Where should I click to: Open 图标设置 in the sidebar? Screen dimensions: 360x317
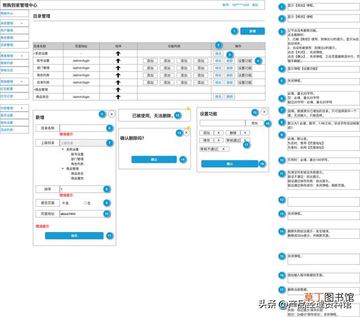pyautogui.click(x=14, y=123)
